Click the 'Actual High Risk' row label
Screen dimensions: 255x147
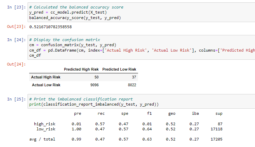point(46,77)
